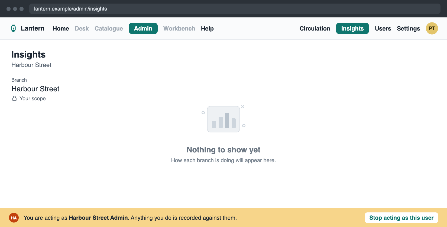The height and width of the screenshot is (227, 447).
Task: Open the PT user avatar menu
Action: coord(432,28)
